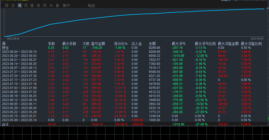Click the 百分比% column header
Image resolution: width=269 pixels, height=140 pixels.
[x=121, y=44]
